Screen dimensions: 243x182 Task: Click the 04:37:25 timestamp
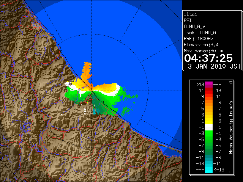[x=208, y=58]
